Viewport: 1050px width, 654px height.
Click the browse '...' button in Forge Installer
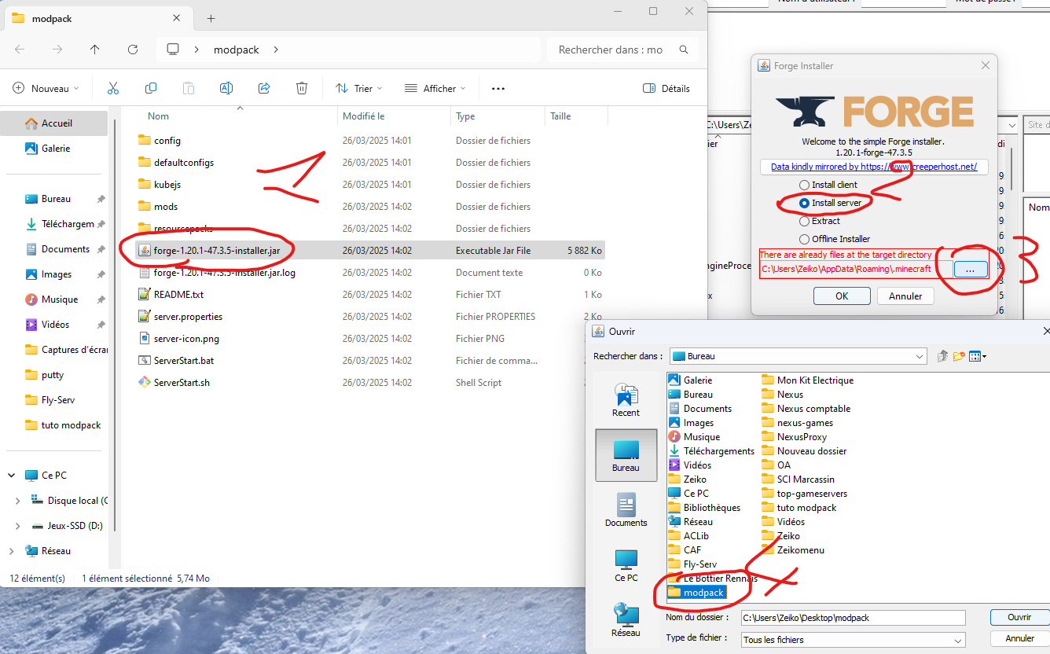pos(971,269)
